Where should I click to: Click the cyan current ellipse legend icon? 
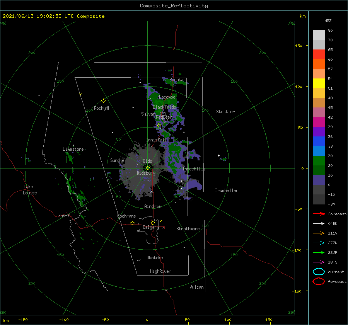click(319, 272)
